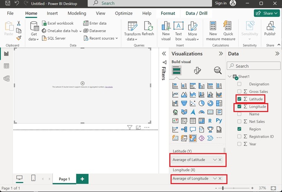The height and width of the screenshot is (192, 282).
Task: Select the Treemap visual icon
Action: [x=219, y=103]
